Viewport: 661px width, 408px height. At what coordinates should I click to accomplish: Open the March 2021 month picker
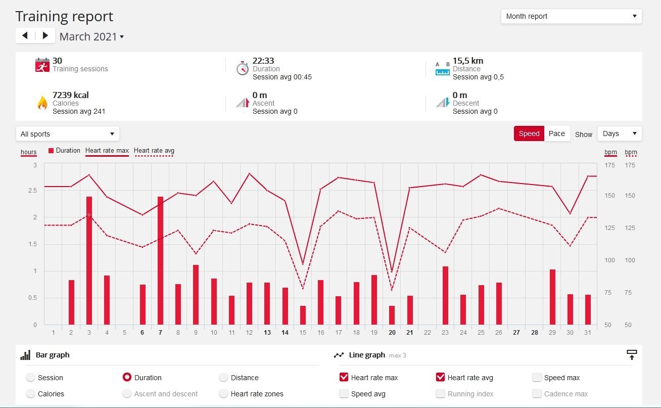[91, 36]
